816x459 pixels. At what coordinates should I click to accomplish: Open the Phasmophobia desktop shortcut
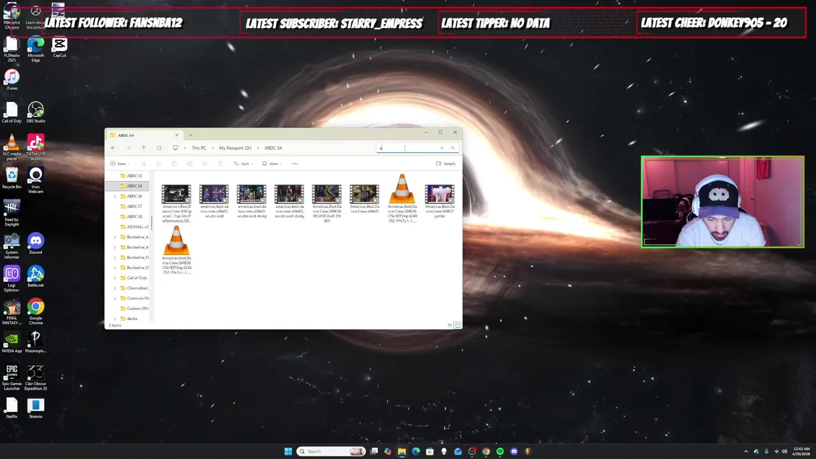point(36,343)
